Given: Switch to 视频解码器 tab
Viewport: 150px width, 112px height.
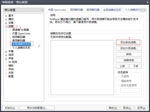Looking at the screenshot, I should click(x=76, y=10).
